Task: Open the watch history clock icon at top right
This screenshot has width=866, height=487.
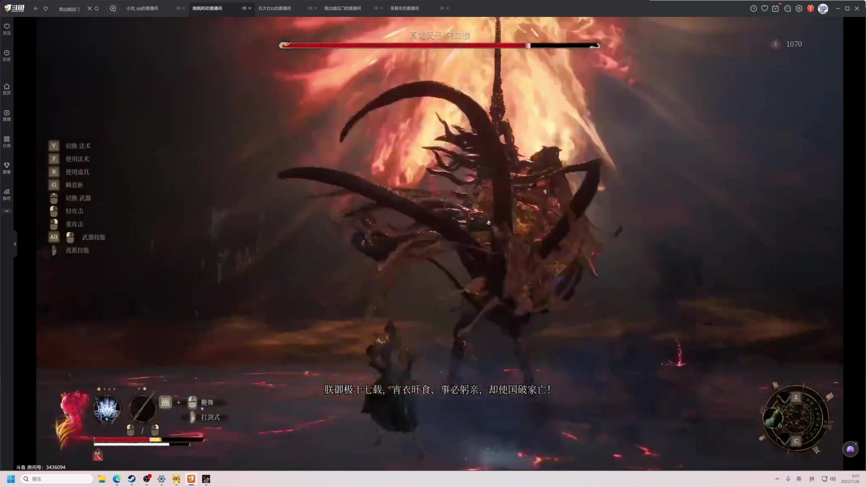Action: (753, 8)
